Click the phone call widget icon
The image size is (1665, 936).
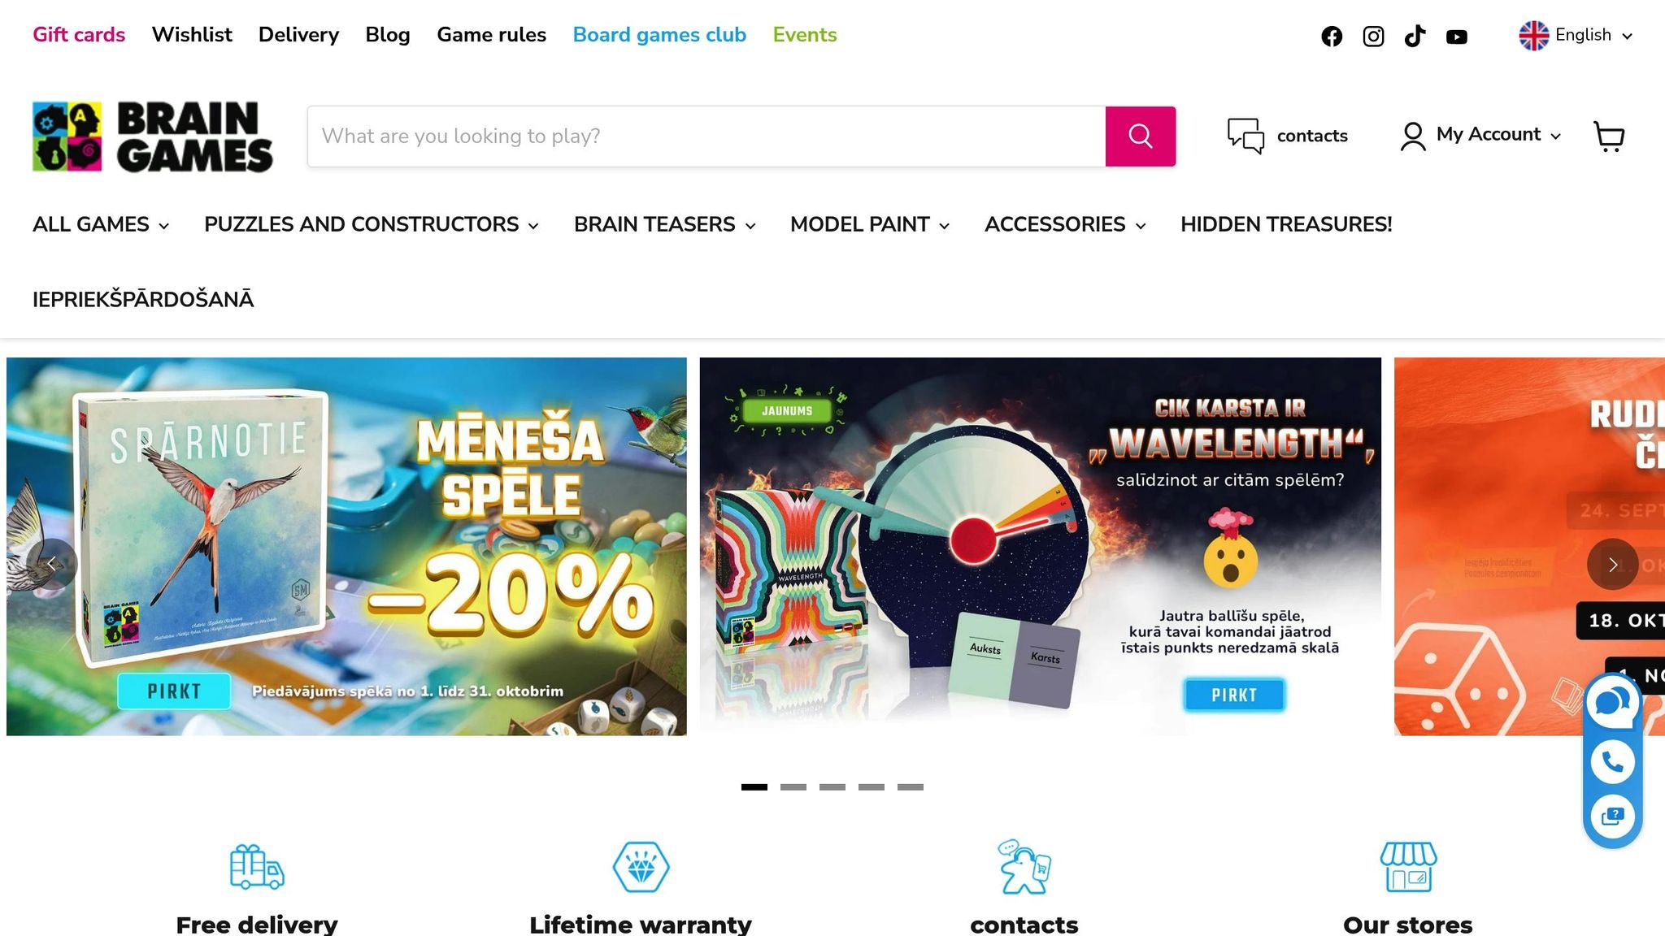1612,761
